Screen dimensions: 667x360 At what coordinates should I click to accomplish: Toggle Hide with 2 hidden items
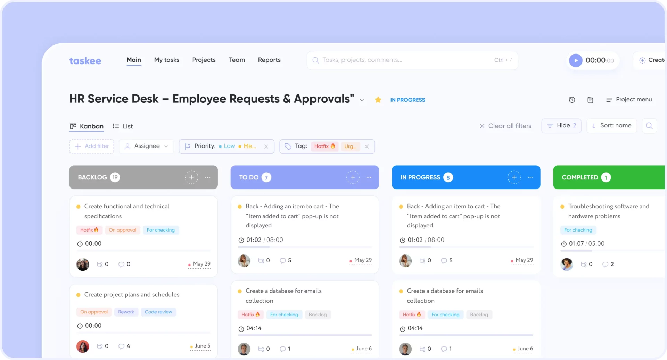click(x=561, y=125)
